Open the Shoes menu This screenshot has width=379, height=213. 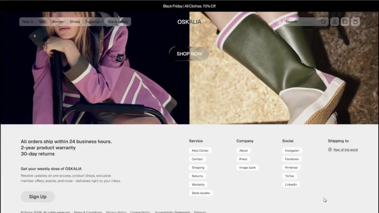click(75, 22)
